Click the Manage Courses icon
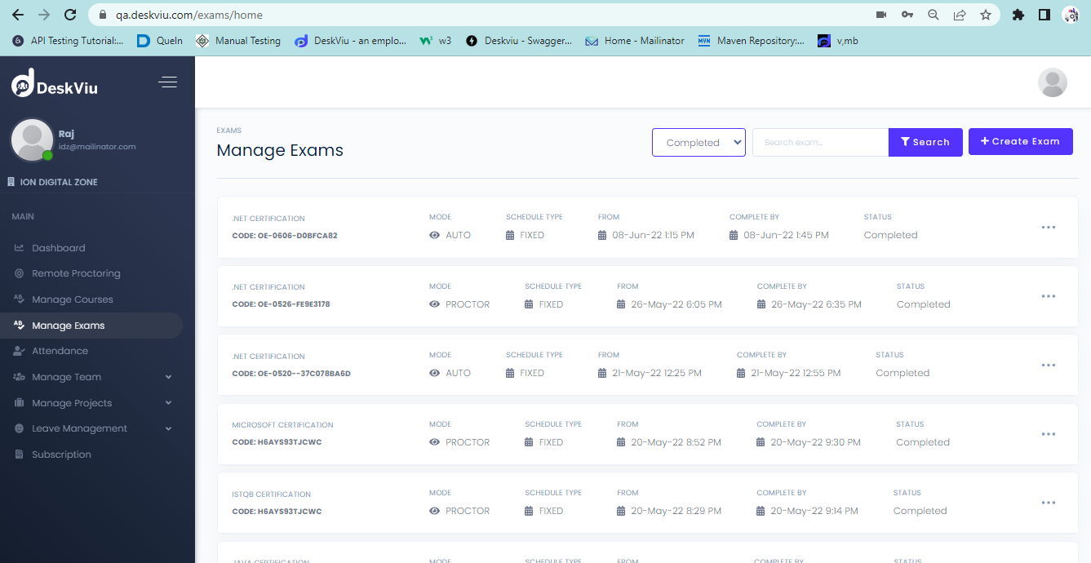Viewport: 1091px width, 563px height. coord(19,299)
